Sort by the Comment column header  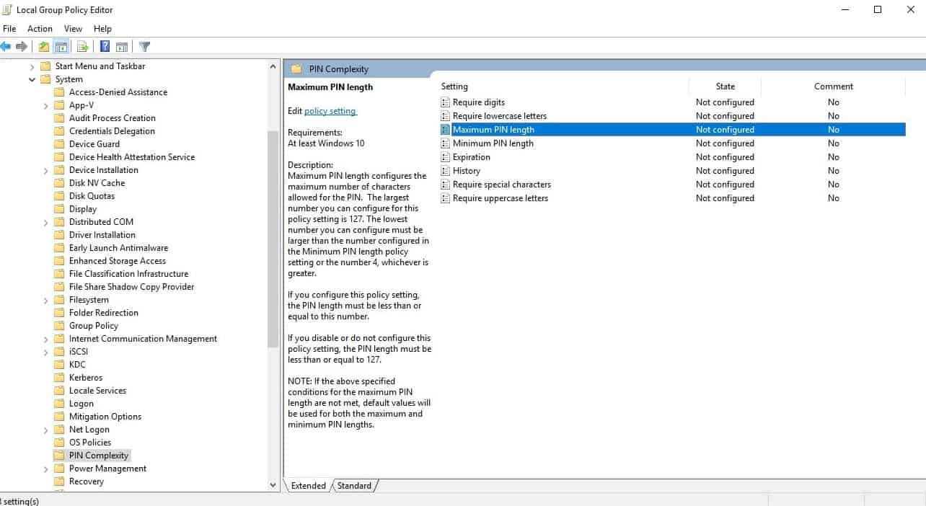point(833,86)
